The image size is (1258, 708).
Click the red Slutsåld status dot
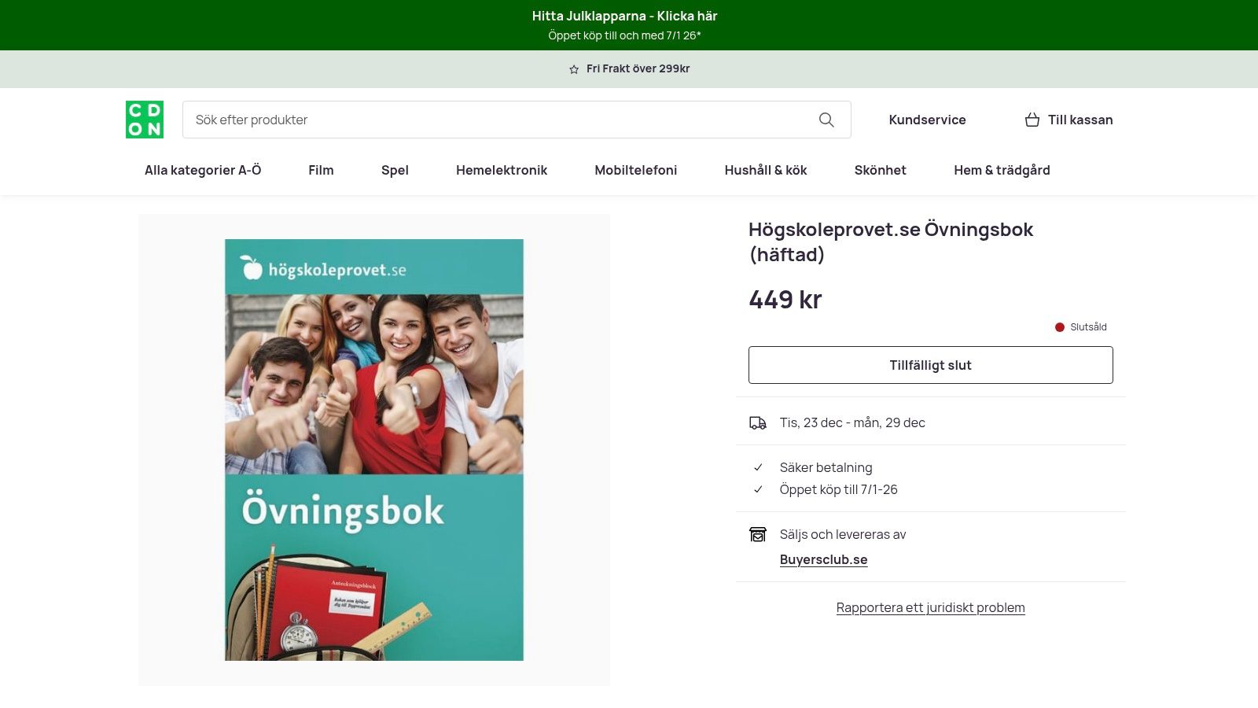coord(1060,327)
